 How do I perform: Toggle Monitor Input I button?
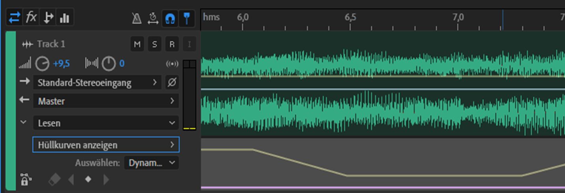189,45
